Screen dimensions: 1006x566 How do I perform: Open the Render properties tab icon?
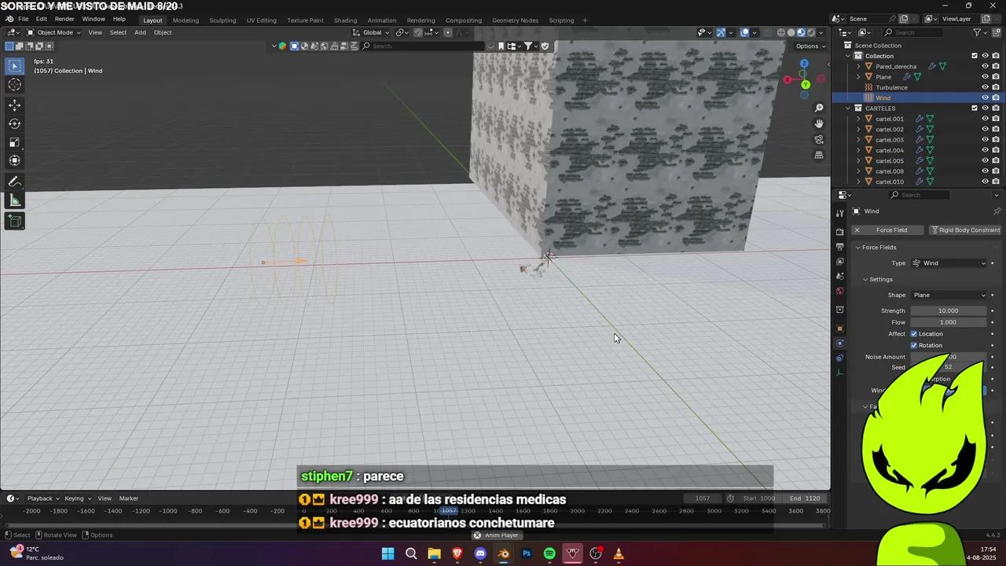tap(840, 232)
